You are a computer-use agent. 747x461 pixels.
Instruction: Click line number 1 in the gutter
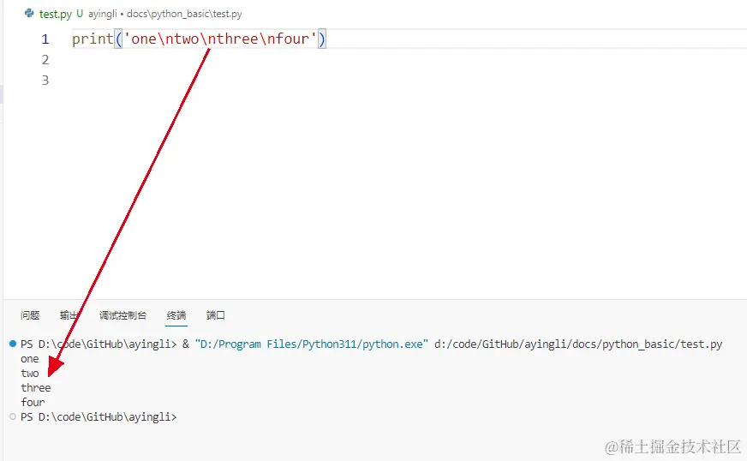click(45, 39)
